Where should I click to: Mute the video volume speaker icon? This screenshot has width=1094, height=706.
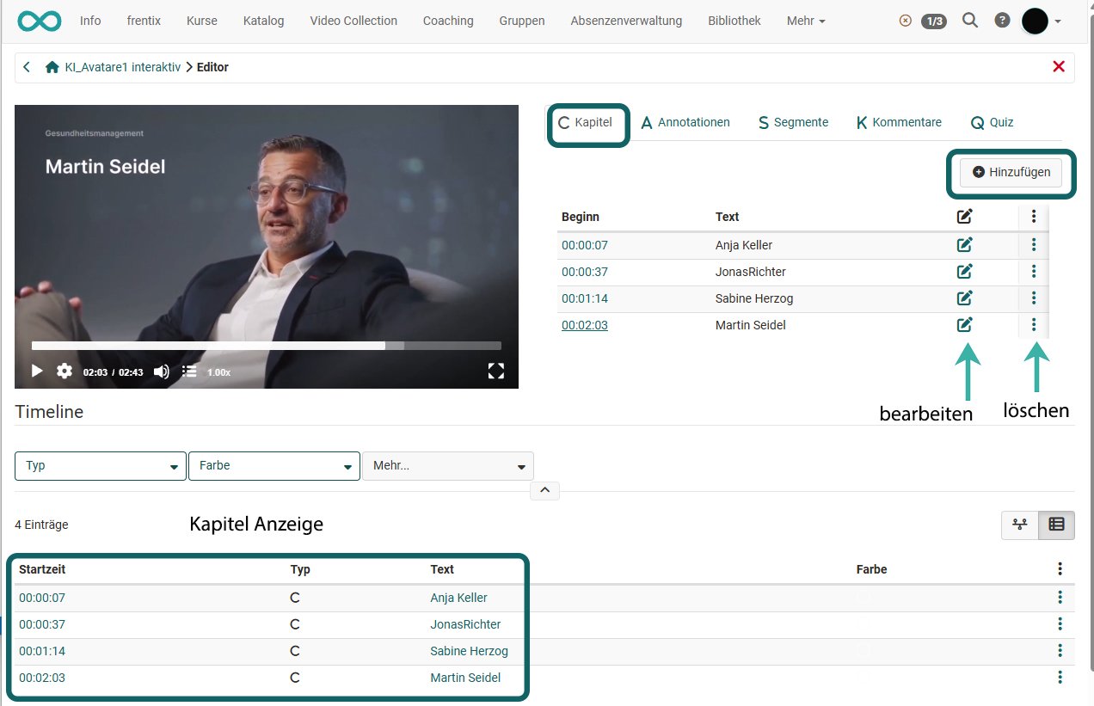pyautogui.click(x=161, y=371)
